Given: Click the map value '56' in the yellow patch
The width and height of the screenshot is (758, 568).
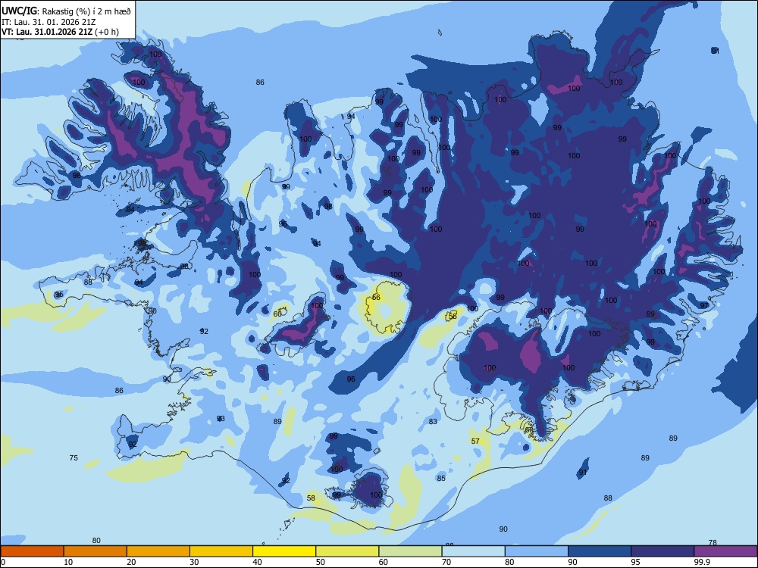Looking at the screenshot, I should [x=453, y=316].
